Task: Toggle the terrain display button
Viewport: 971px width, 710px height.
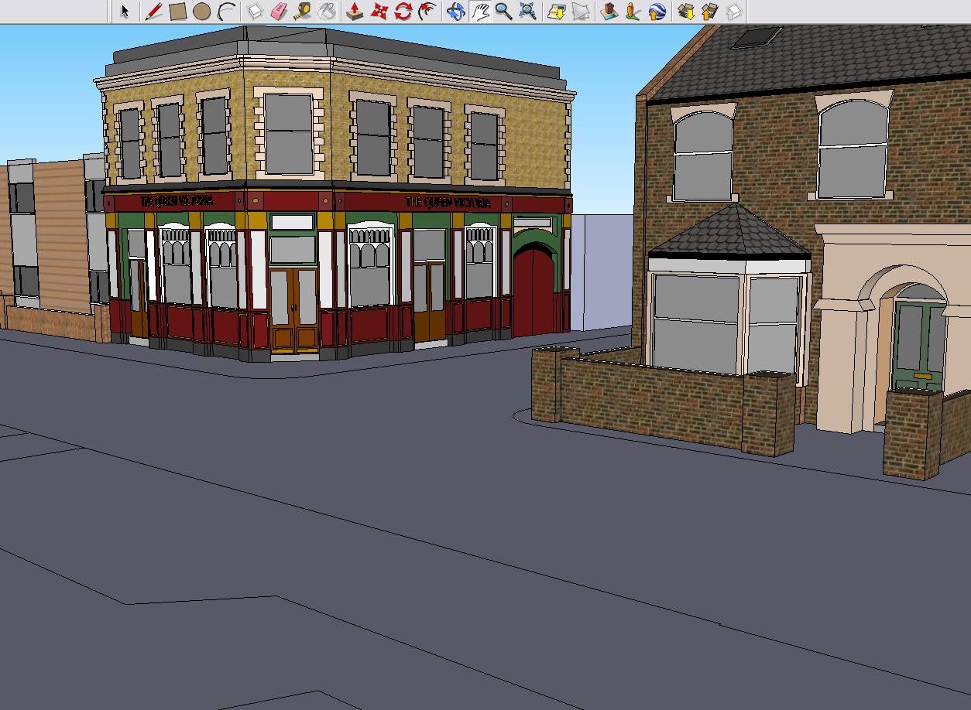Action: (x=580, y=12)
